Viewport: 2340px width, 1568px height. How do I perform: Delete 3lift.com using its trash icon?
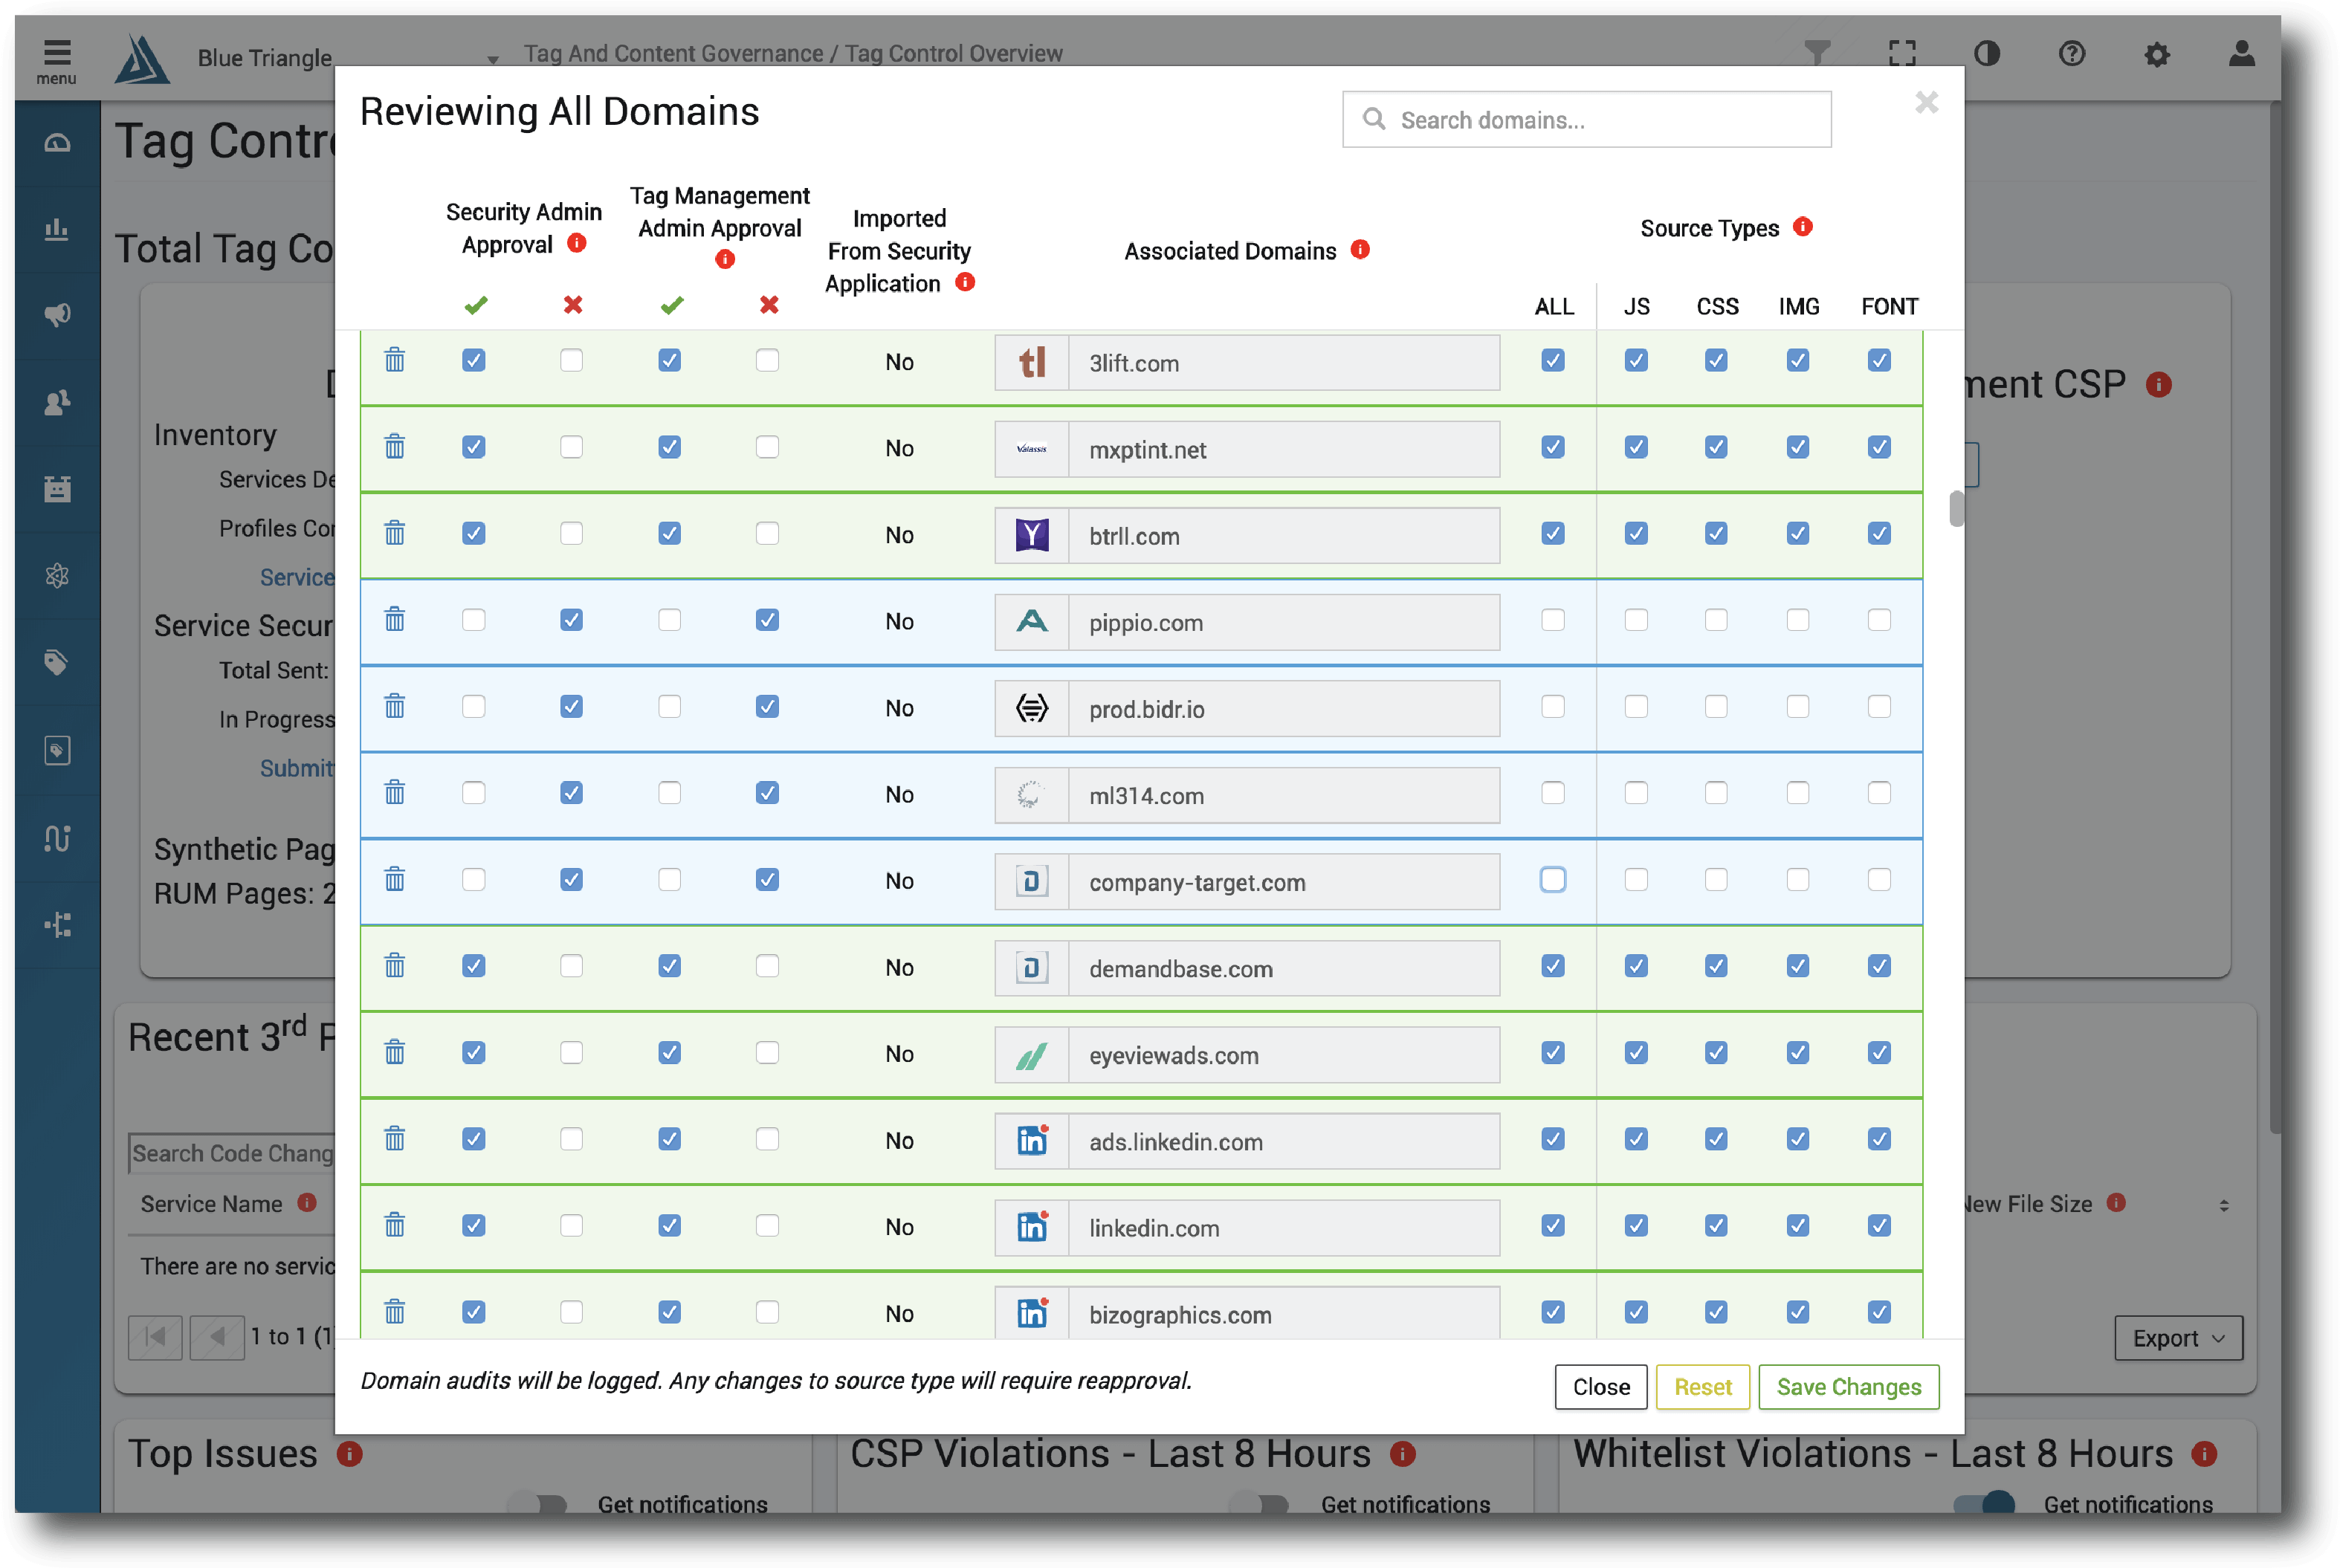pyautogui.click(x=395, y=361)
